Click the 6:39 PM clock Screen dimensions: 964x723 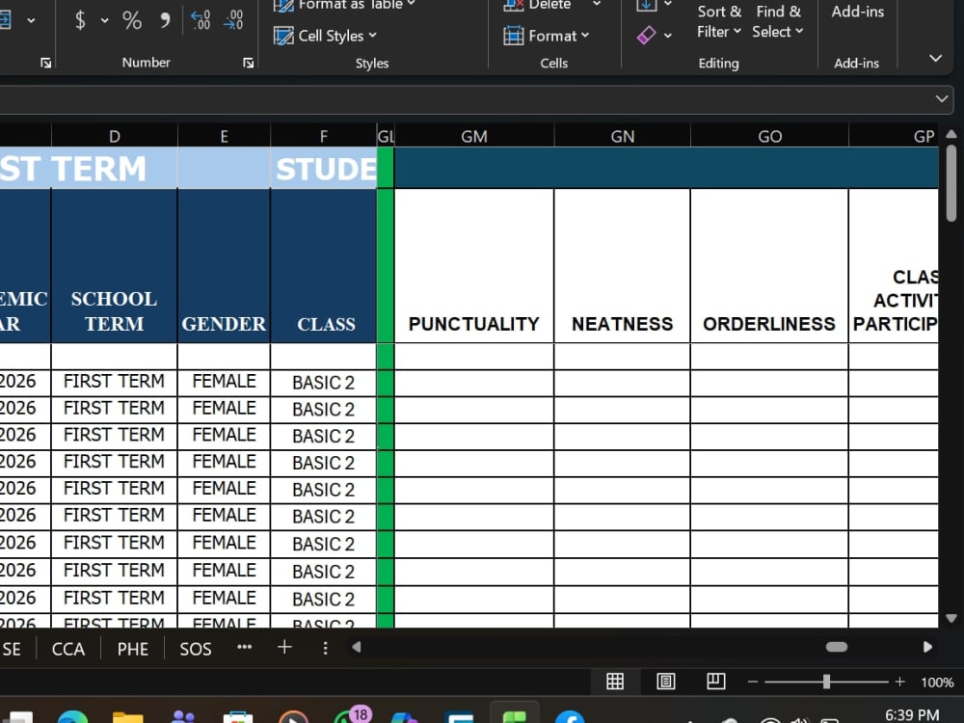point(912,715)
